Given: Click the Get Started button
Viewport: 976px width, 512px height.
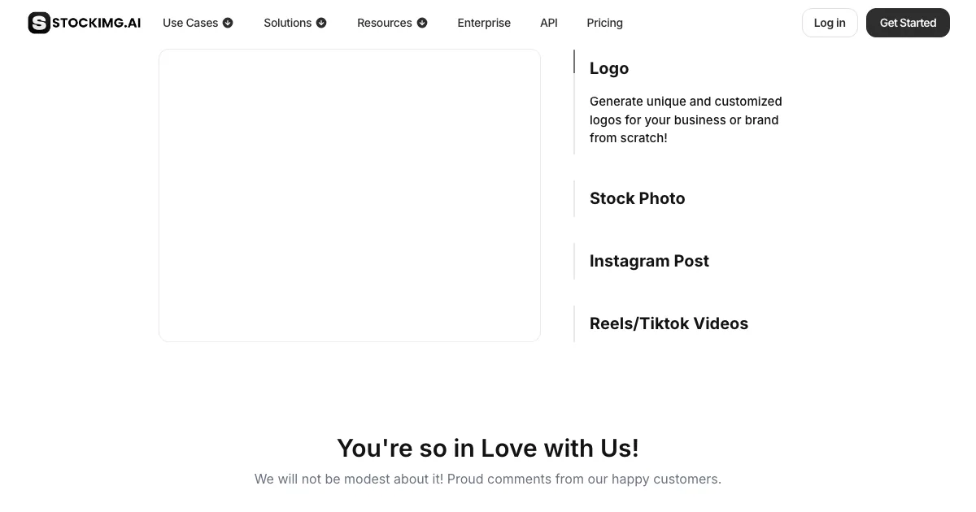Looking at the screenshot, I should [908, 23].
